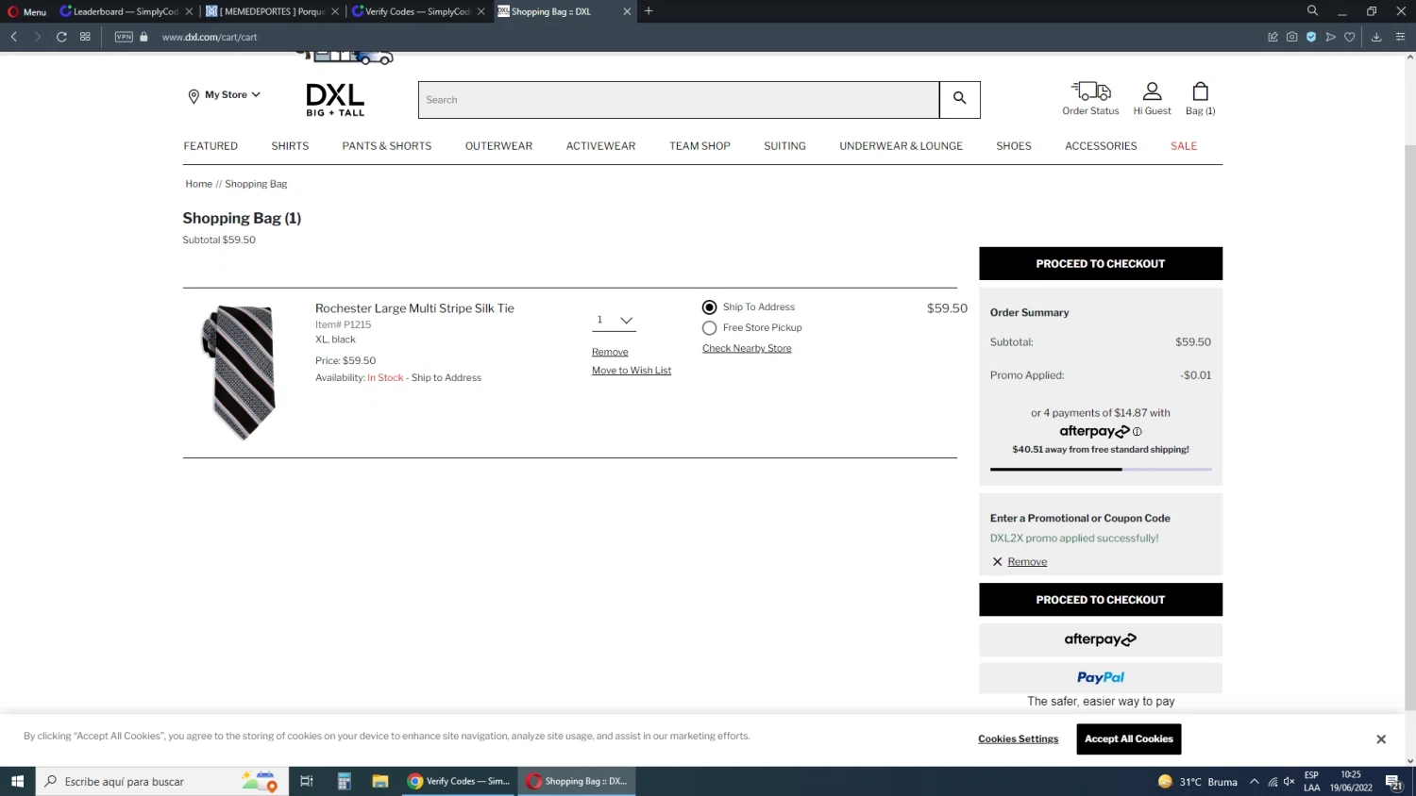Open the shopping Bag icon
Image resolution: width=1416 pixels, height=796 pixels.
point(1200,91)
